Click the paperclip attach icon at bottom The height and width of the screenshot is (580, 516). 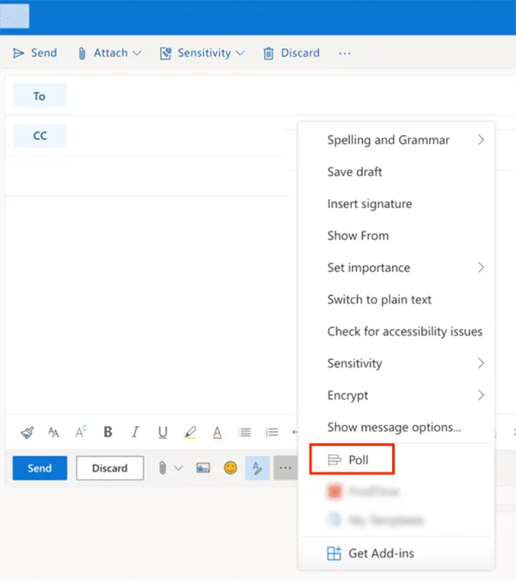(x=162, y=468)
